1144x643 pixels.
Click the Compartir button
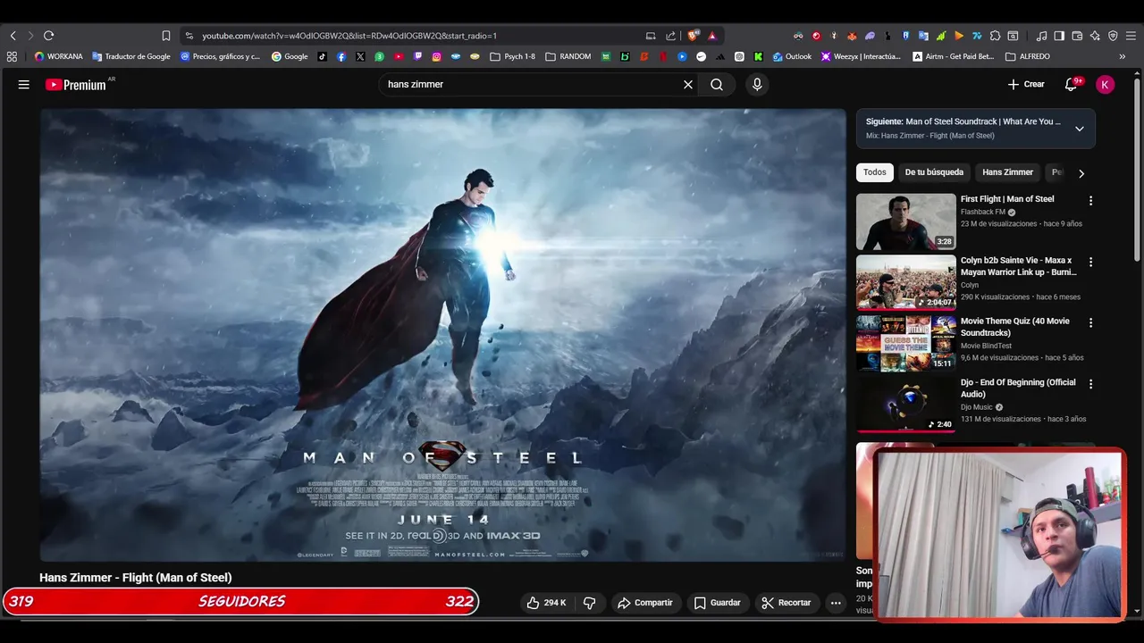coord(645,603)
